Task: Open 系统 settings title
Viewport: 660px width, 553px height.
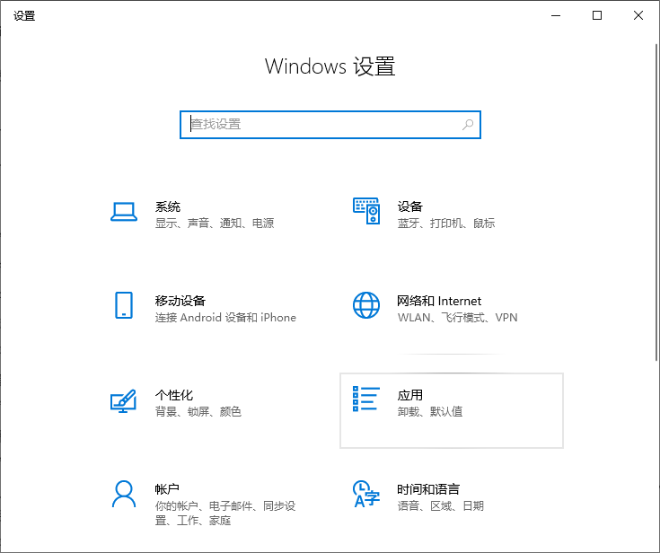Action: coord(168,206)
